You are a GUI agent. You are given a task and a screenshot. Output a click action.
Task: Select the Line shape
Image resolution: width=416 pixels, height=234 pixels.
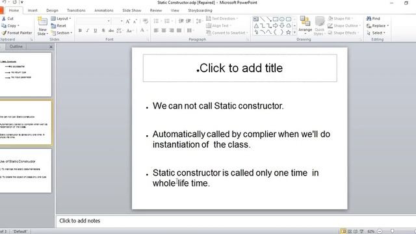tap(263, 19)
